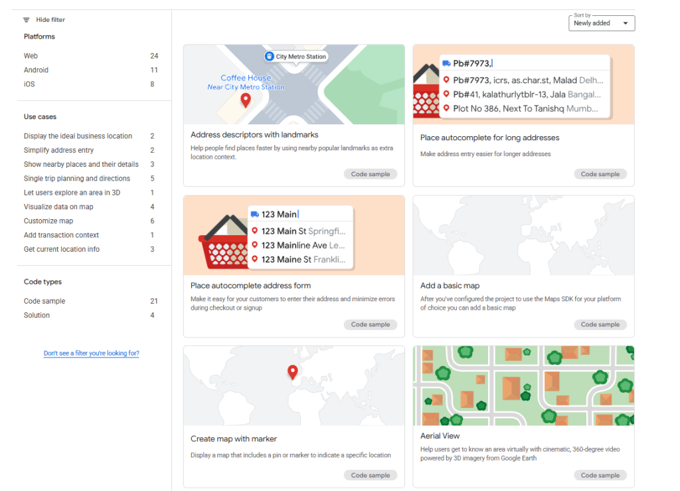
Task: Filter by Solution code type
Action: [37, 316]
